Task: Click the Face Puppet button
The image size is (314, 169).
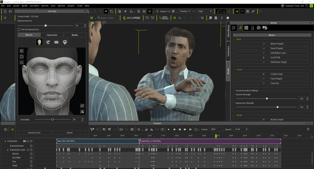Action: click(x=272, y=79)
